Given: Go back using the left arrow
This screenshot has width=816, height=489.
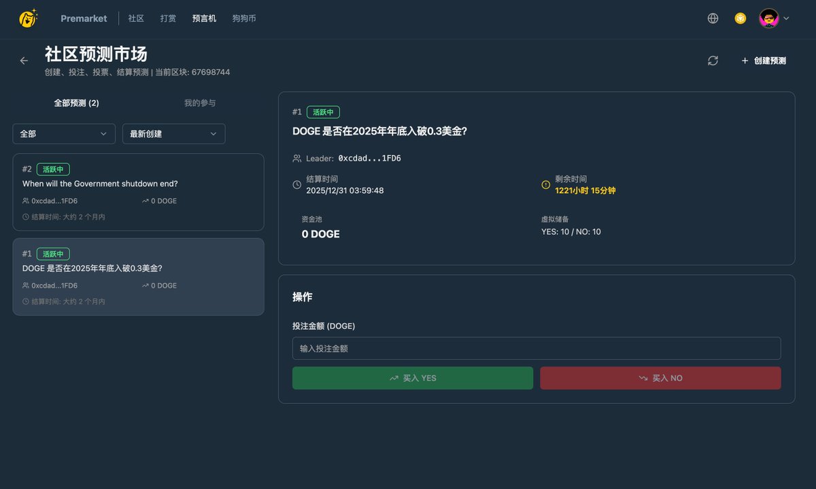Looking at the screenshot, I should coord(24,61).
